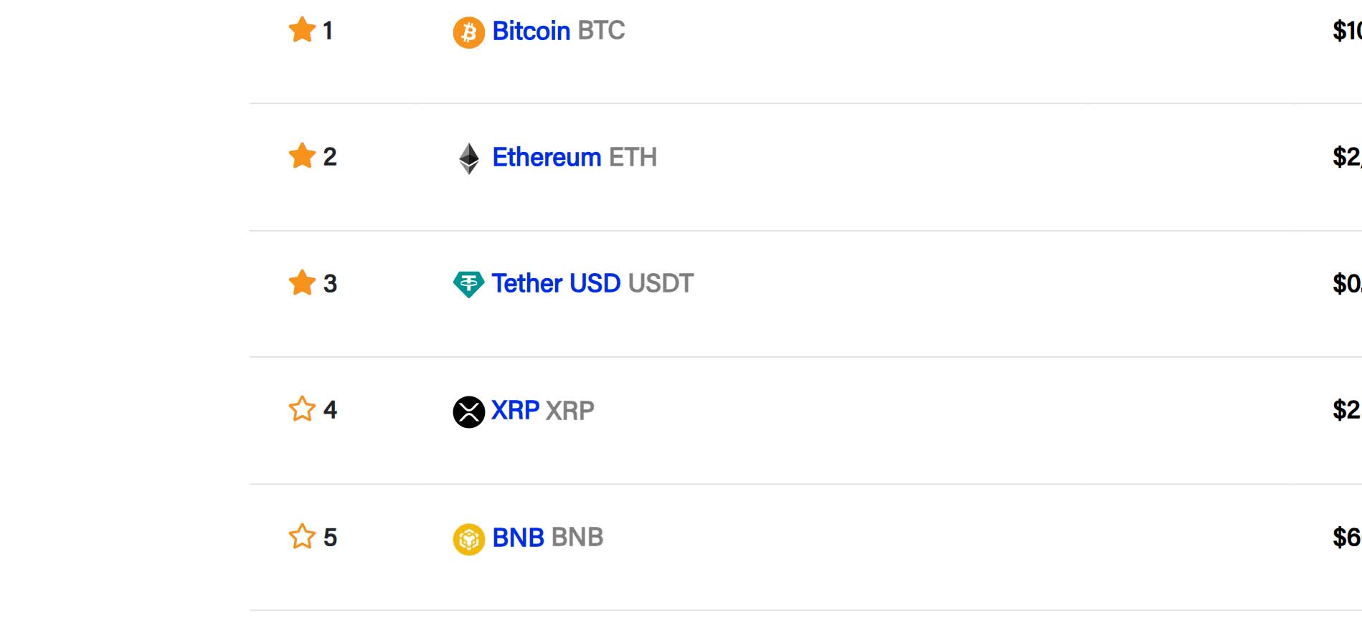
Task: Click the USDT ticker symbol text
Action: pyautogui.click(x=661, y=283)
